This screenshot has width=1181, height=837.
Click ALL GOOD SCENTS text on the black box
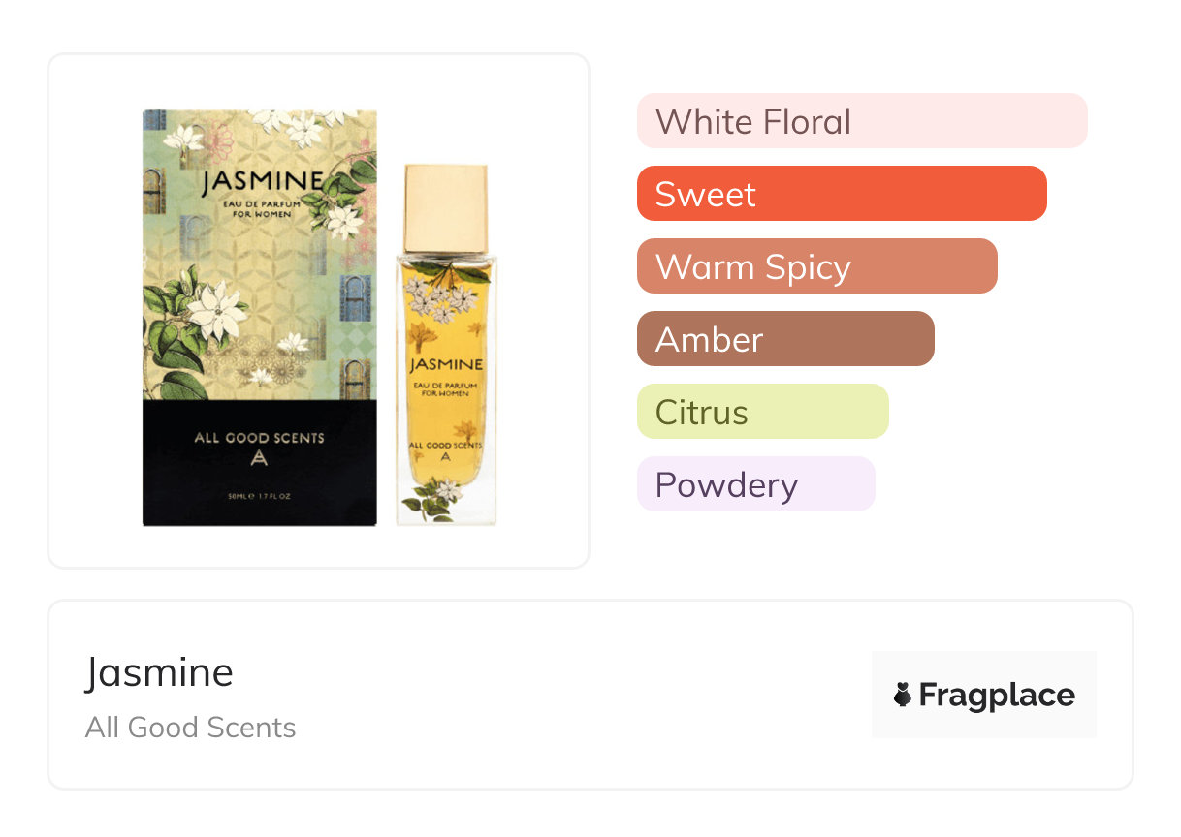click(259, 438)
